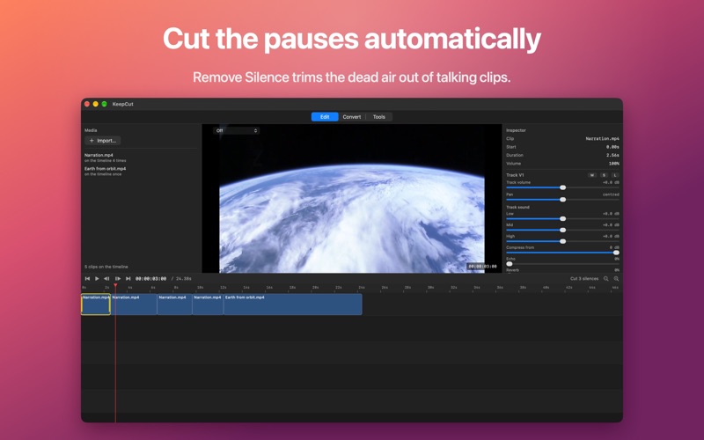Click the Start value 0.00s
The image size is (704, 440).
pos(612,147)
